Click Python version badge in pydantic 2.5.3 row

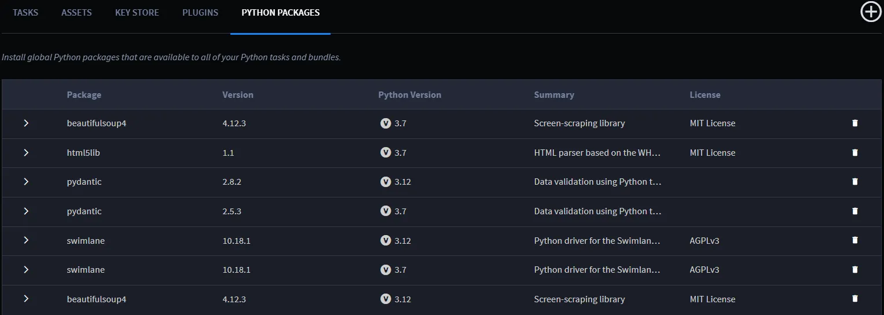tap(386, 211)
